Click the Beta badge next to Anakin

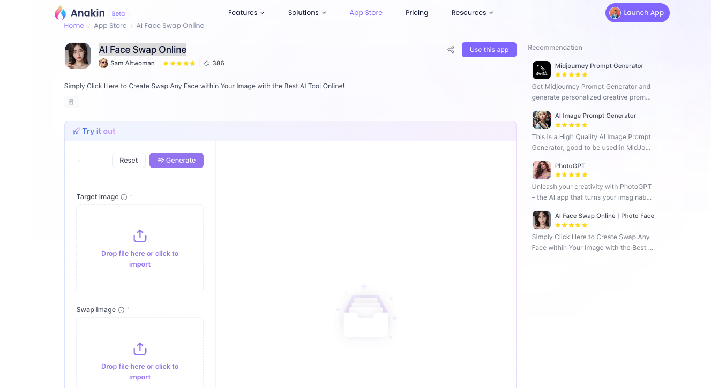(x=118, y=13)
